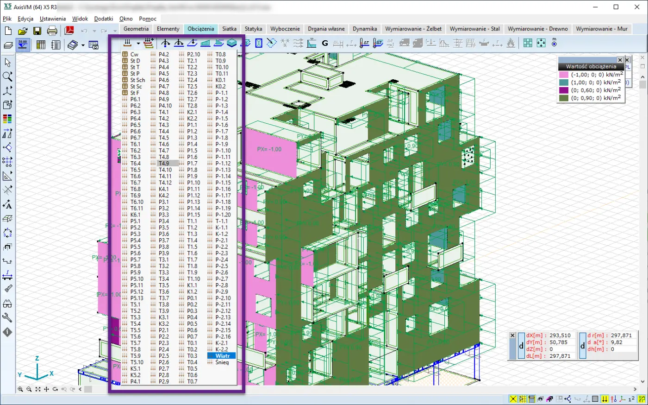
Task: Click the PDF export icon
Action: pos(69,31)
